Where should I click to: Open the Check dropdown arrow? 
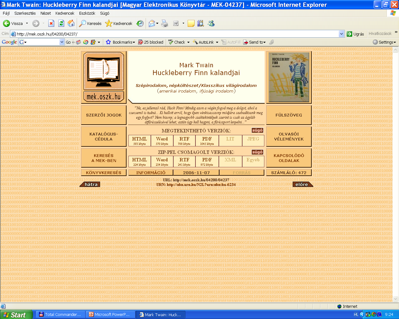188,42
